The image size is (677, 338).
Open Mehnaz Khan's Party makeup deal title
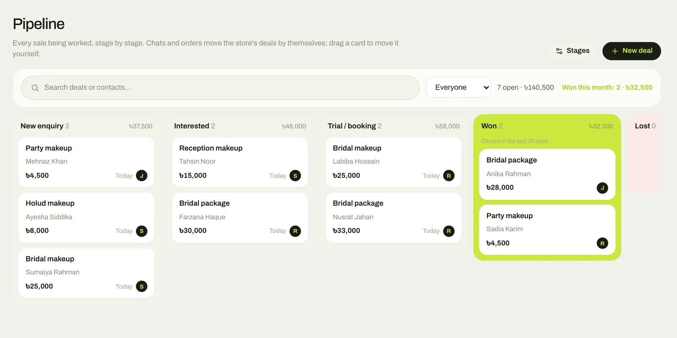coord(49,148)
